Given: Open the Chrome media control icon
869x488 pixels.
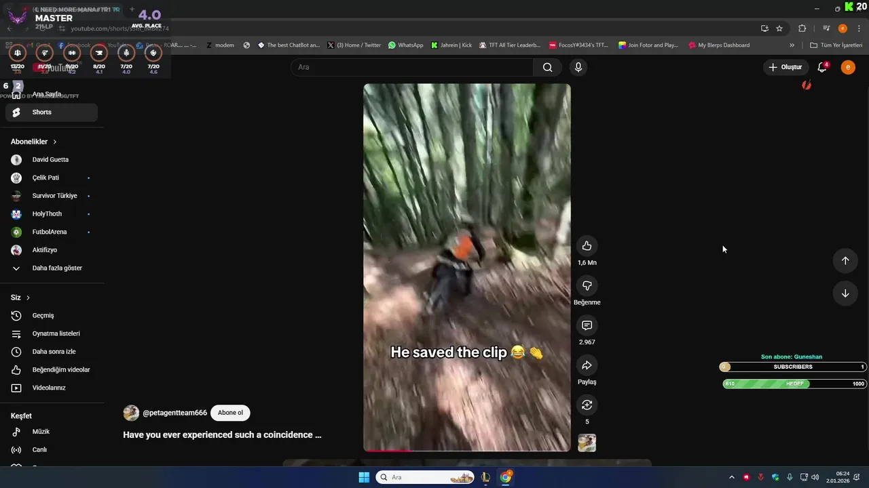Looking at the screenshot, I should [x=826, y=28].
